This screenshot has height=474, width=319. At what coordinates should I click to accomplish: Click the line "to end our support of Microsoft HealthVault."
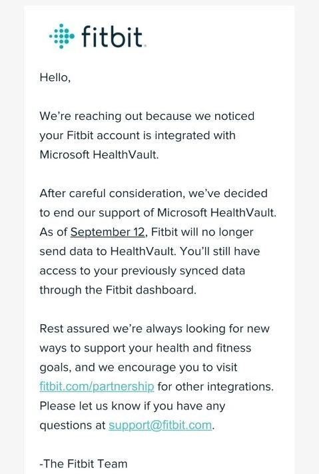[158, 212]
